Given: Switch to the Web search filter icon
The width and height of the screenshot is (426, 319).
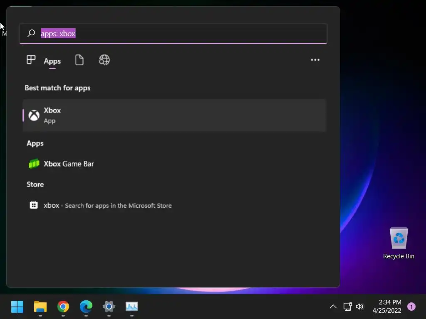Looking at the screenshot, I should click(x=104, y=60).
